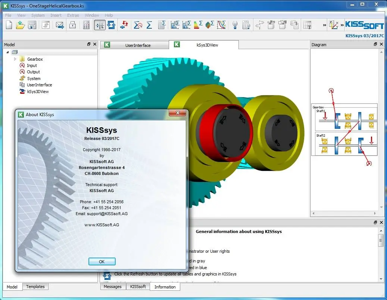The width and height of the screenshot is (387, 300).
Task: Select System in the Model tree
Action: click(34, 79)
